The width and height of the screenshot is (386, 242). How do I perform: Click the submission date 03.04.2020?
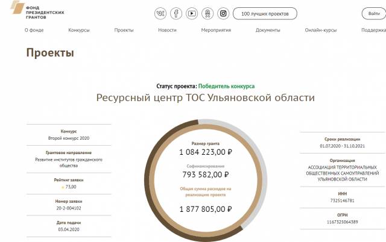pyautogui.click(x=69, y=229)
